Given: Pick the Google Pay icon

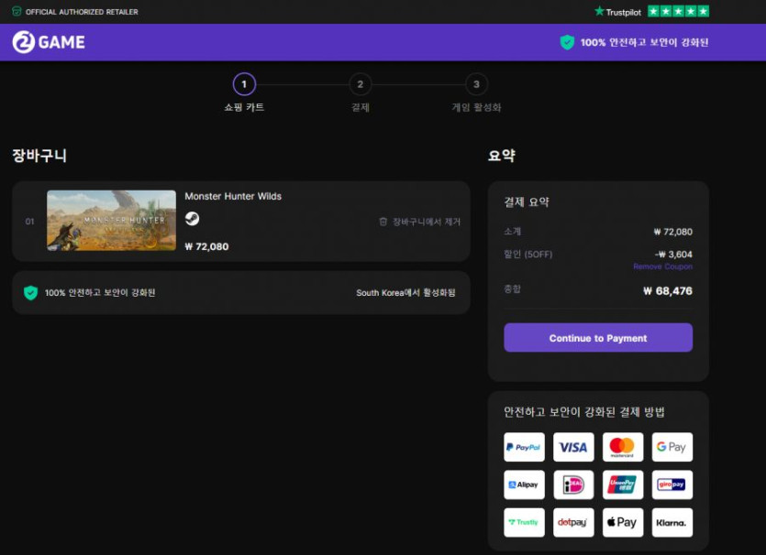Looking at the screenshot, I should point(672,447).
